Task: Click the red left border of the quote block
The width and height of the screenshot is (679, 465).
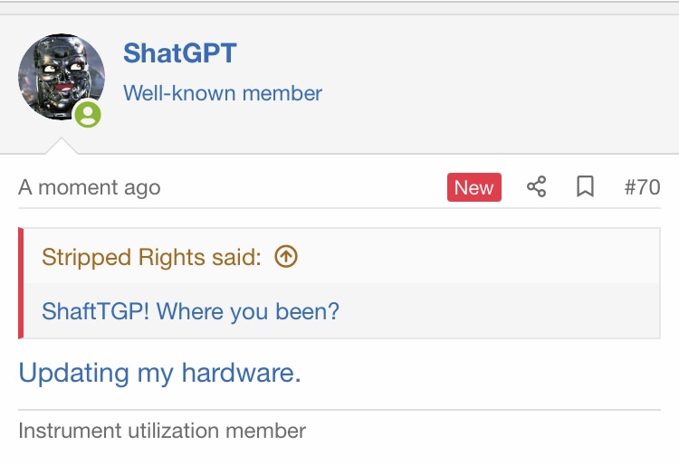Action: click(x=21, y=283)
